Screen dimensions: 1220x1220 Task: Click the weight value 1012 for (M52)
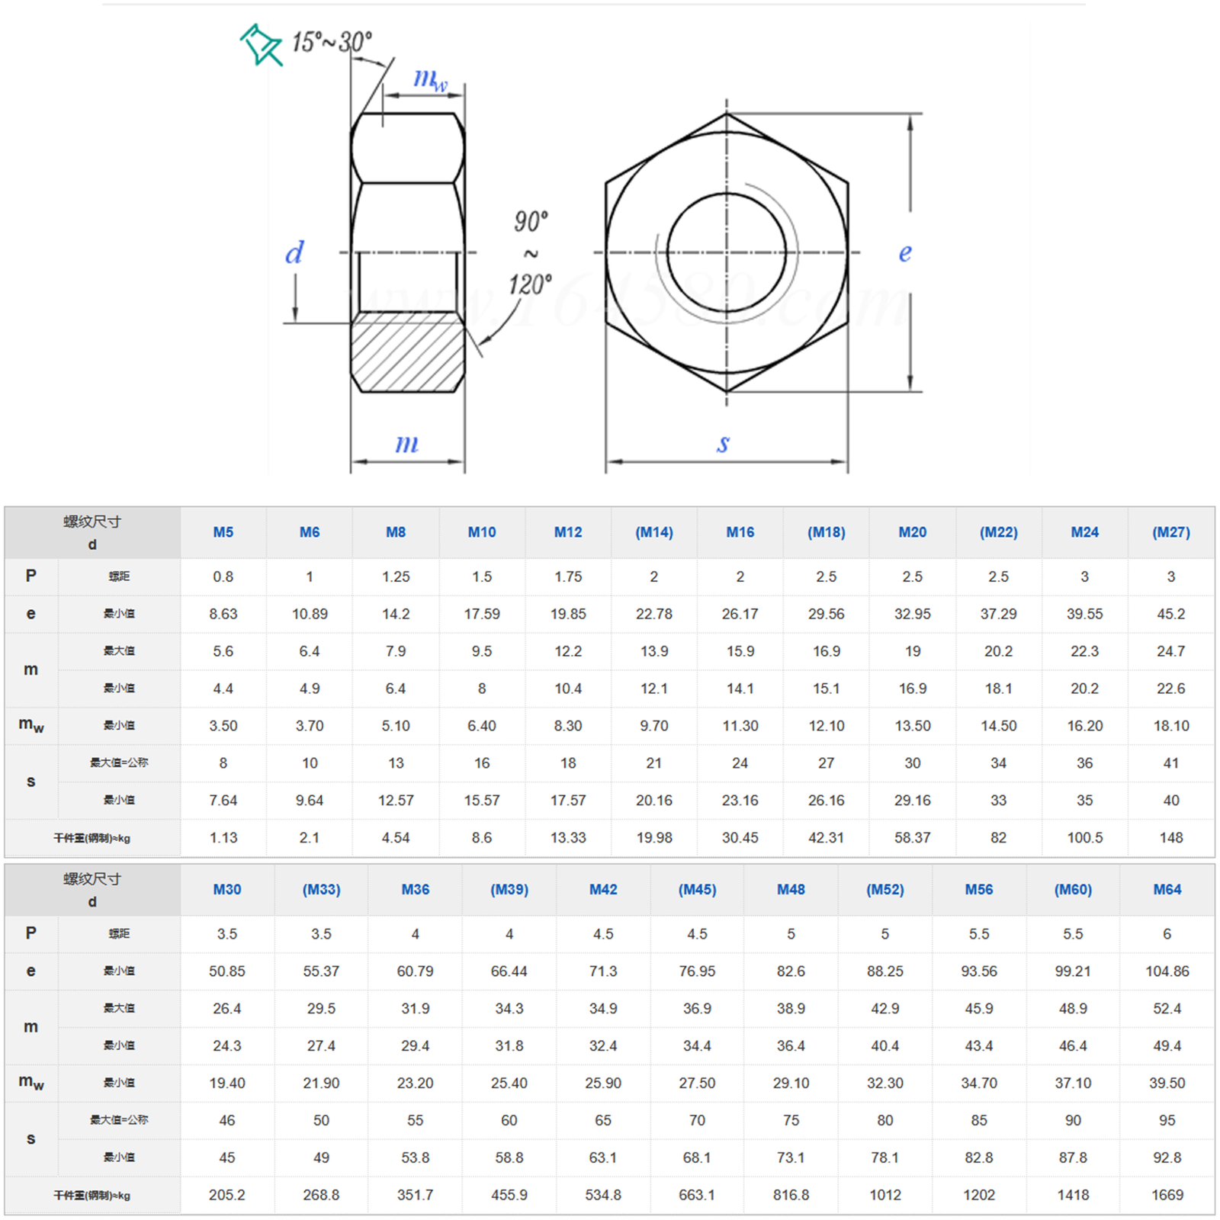(885, 1195)
